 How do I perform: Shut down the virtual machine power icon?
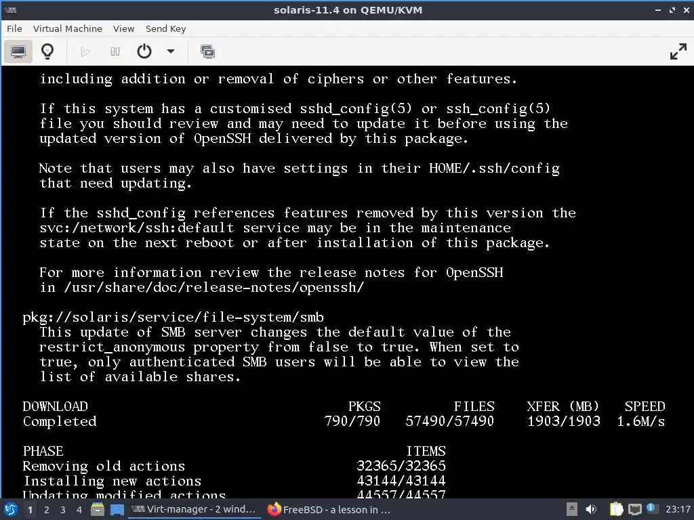(144, 51)
